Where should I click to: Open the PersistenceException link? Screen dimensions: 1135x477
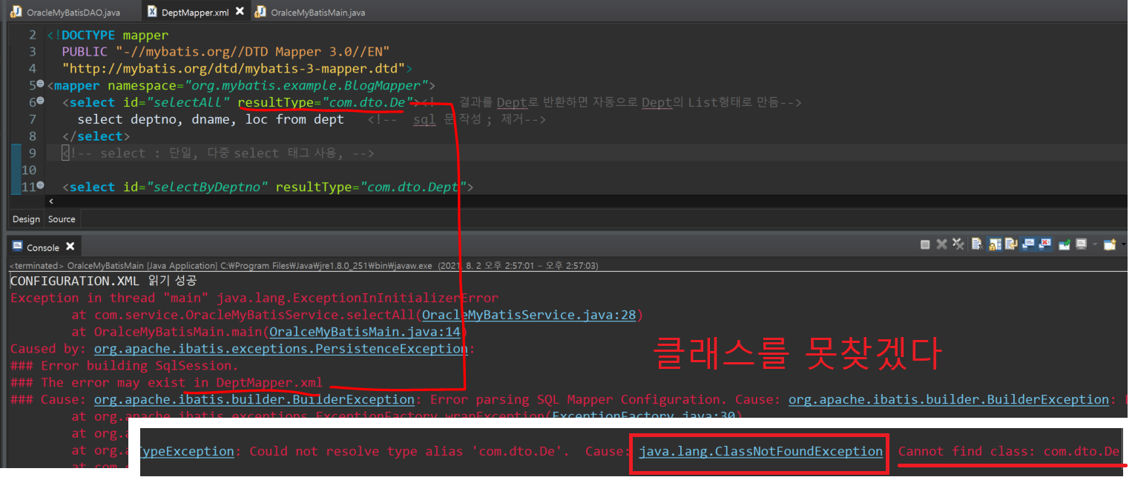[282, 349]
